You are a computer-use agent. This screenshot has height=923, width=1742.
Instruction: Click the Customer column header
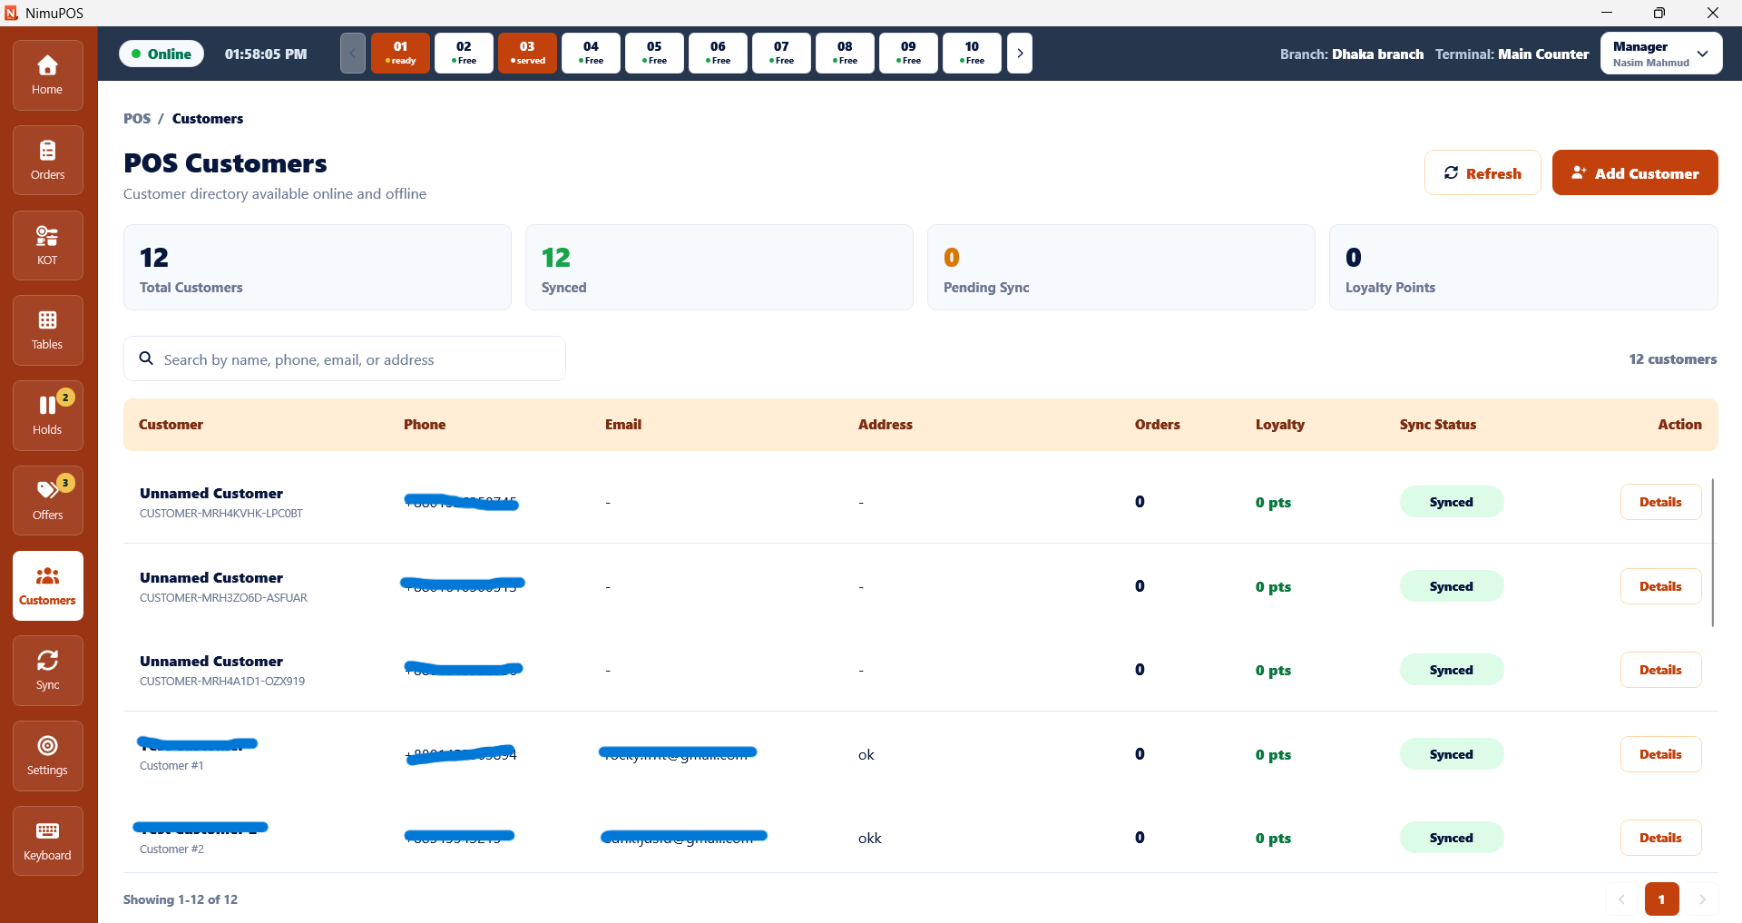(171, 424)
